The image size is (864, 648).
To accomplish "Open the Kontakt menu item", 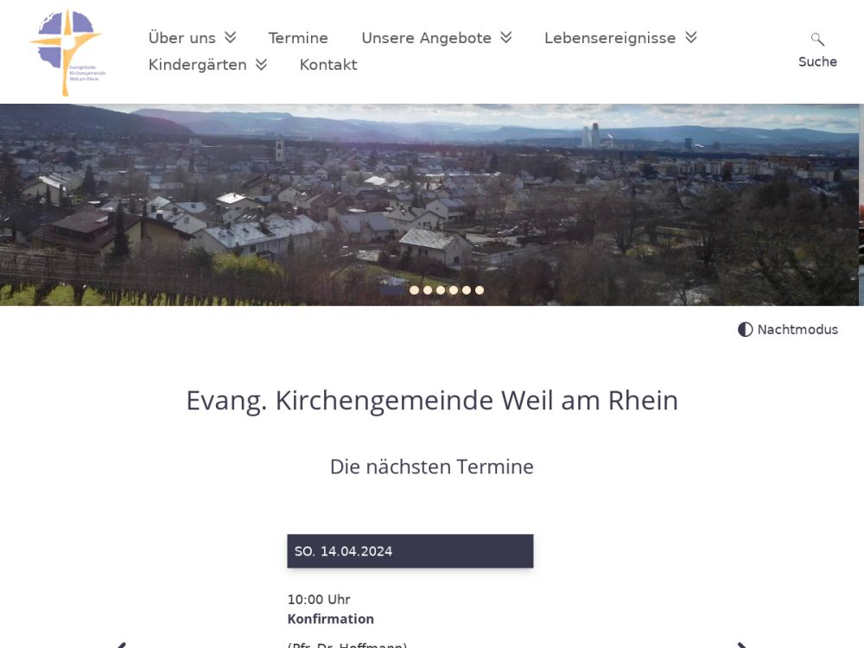I will [x=328, y=65].
